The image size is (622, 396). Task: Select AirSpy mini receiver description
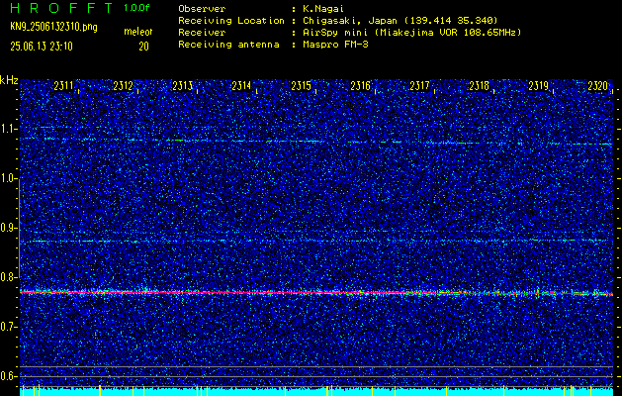pos(411,33)
